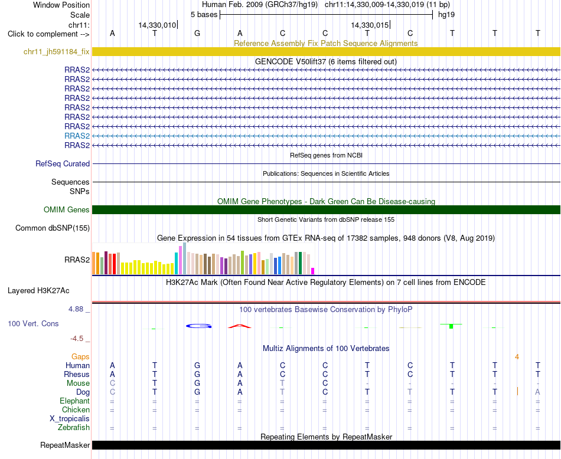Click the Common dbSNP(155) track label
561x459 pixels.
click(x=53, y=228)
